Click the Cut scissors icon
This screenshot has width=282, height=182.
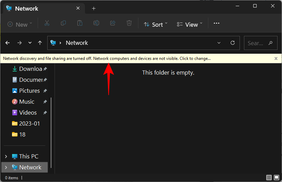pyautogui.click(x=47, y=24)
